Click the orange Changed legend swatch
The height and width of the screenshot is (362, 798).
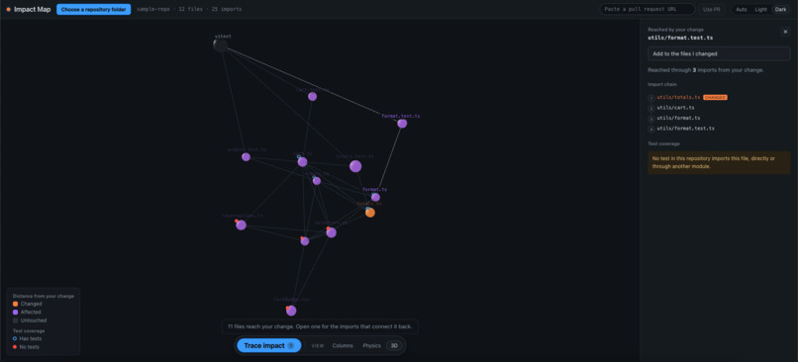coord(15,304)
